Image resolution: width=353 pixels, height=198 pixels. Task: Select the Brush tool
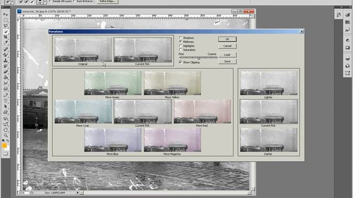(6, 54)
